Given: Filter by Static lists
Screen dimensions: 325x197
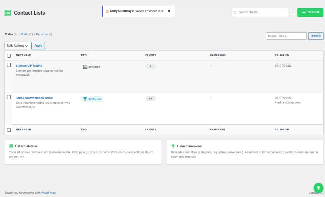Looking at the screenshot, I should tap(24, 34).
